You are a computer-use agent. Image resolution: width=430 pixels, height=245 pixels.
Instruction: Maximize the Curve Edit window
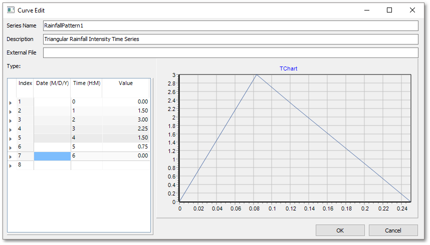point(389,10)
